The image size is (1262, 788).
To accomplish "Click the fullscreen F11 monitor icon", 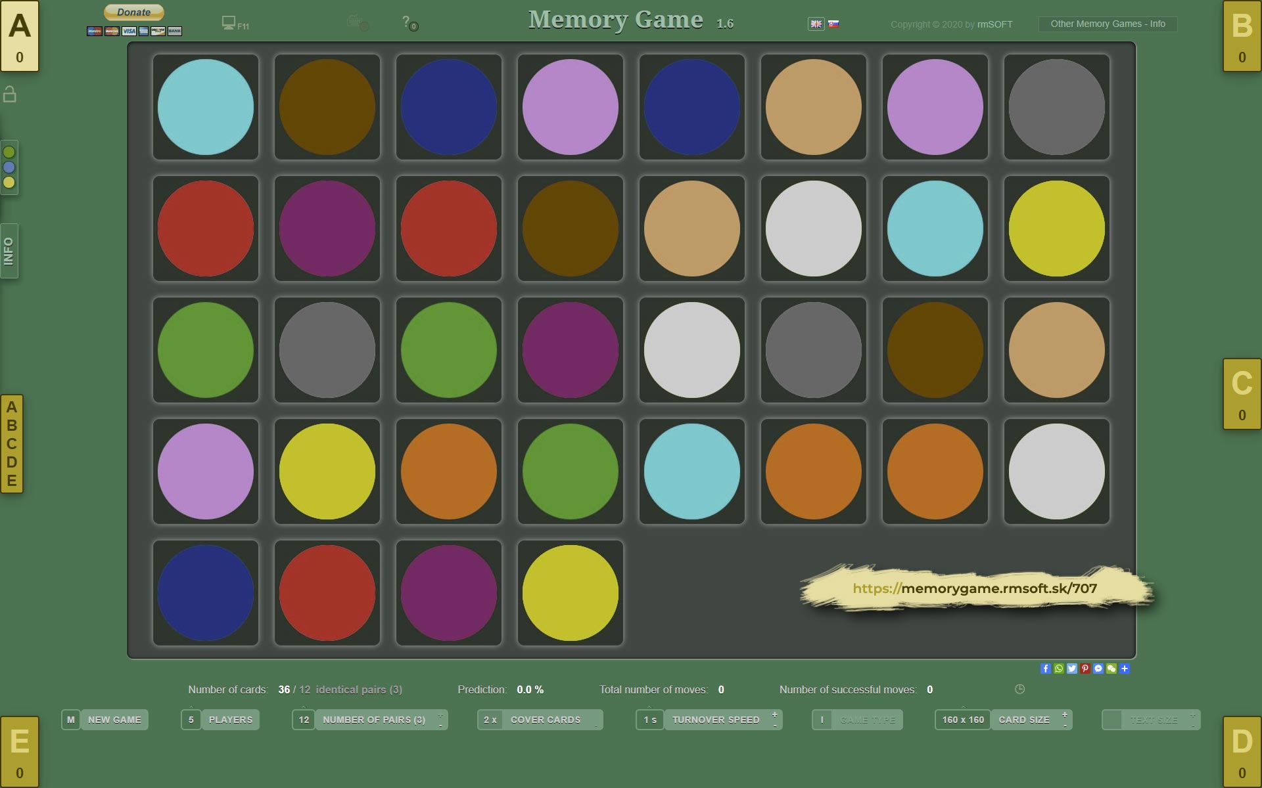I will tap(229, 23).
